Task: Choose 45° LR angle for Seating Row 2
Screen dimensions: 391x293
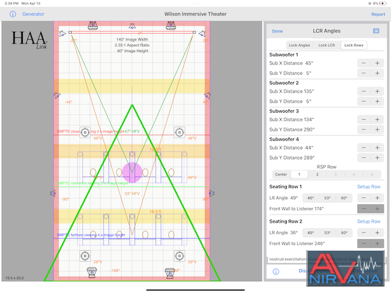Action: 310,232
